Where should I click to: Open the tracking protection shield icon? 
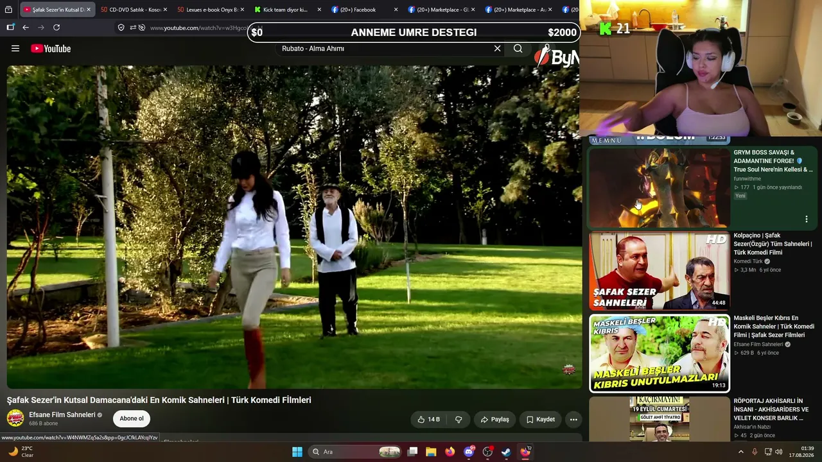click(x=121, y=28)
